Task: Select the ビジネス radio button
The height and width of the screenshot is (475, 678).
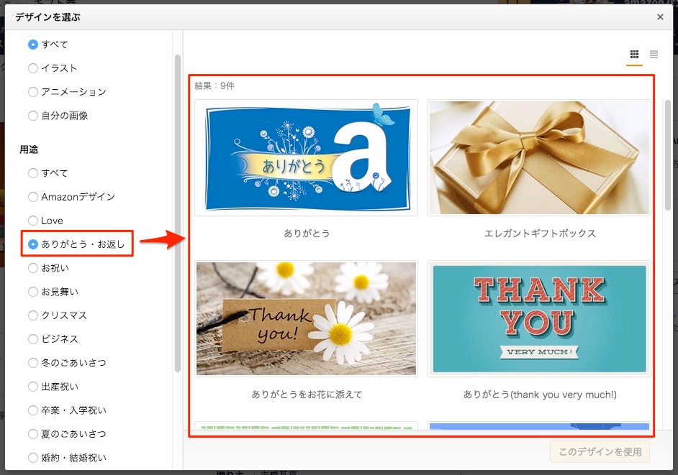Action: 33,339
